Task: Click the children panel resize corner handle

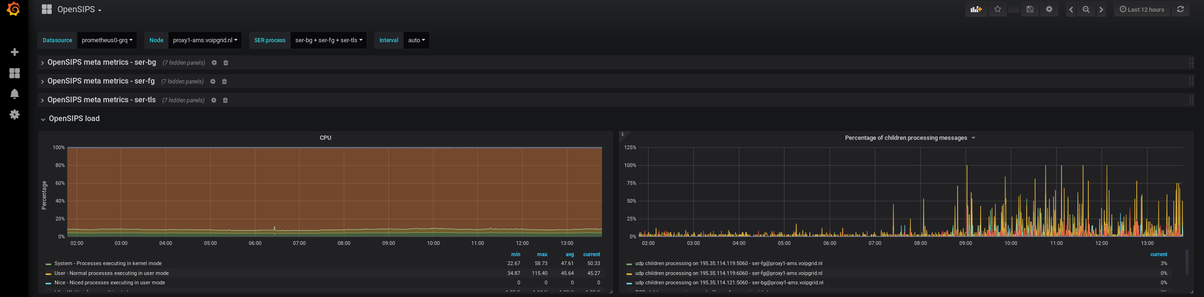Action: pos(1192,292)
